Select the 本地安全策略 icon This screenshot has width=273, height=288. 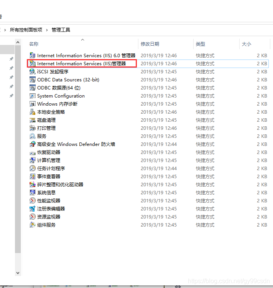coord(33,112)
